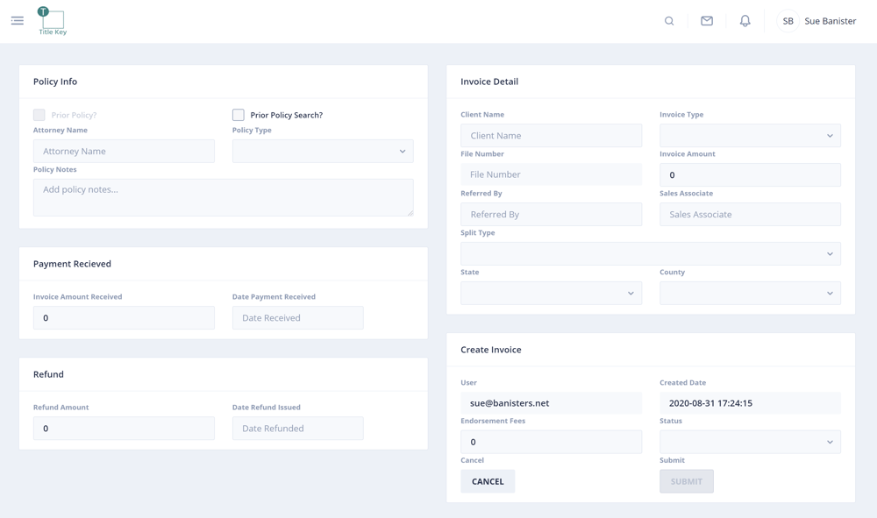Click the SB user avatar
Viewport: 877px width, 518px height.
click(x=788, y=21)
